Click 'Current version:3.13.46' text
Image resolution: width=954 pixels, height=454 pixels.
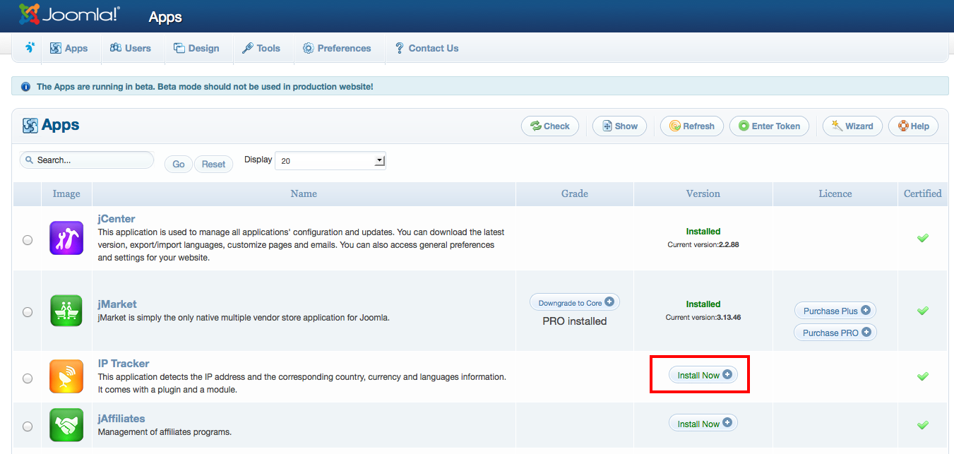tap(703, 318)
